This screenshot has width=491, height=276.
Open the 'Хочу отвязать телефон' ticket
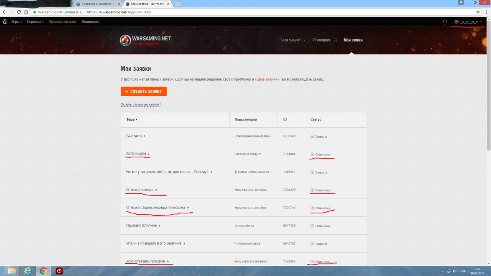[148, 261]
